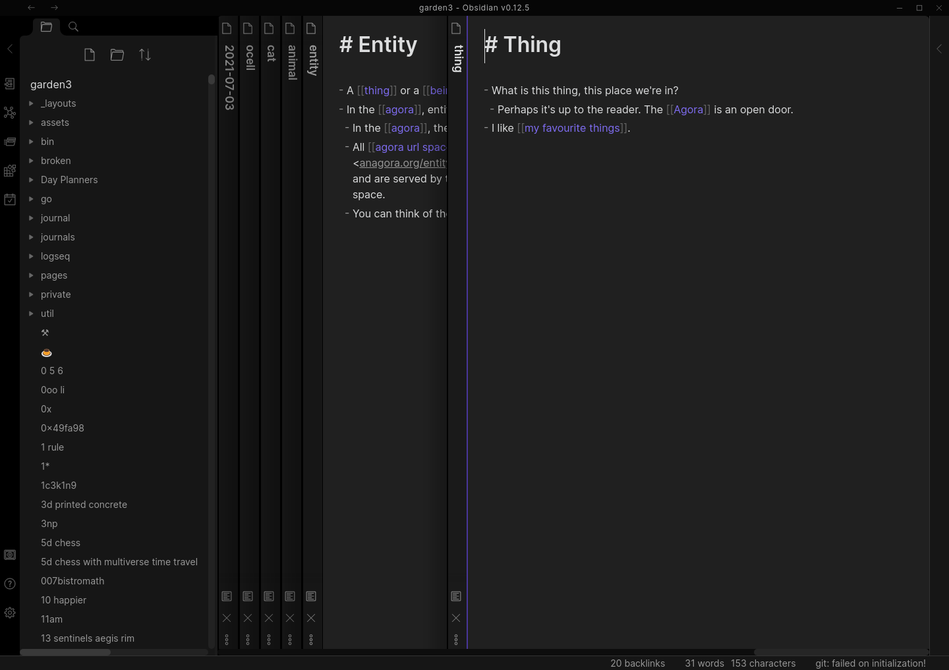Click the file explorer horizontal scrollbar
This screenshot has width=949, height=670.
pos(65,652)
